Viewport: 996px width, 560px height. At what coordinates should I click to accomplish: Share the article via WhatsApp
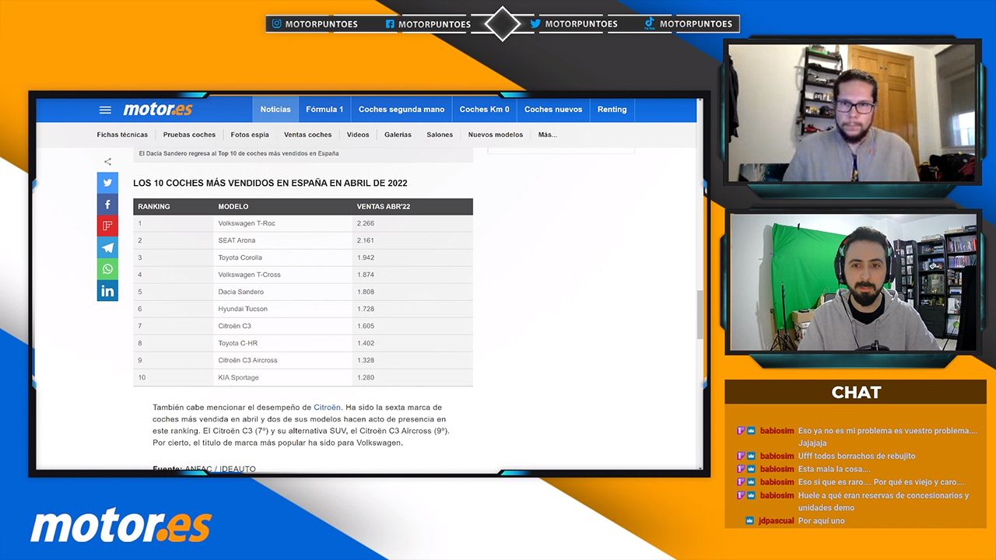click(x=107, y=269)
